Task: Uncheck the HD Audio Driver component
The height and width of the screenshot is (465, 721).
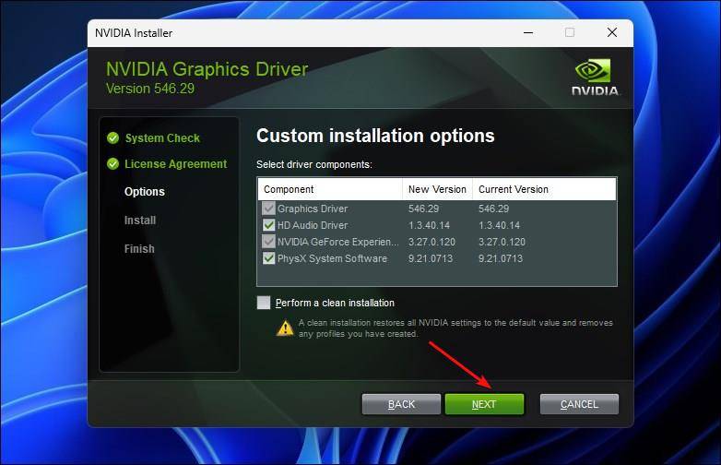Action: click(268, 225)
